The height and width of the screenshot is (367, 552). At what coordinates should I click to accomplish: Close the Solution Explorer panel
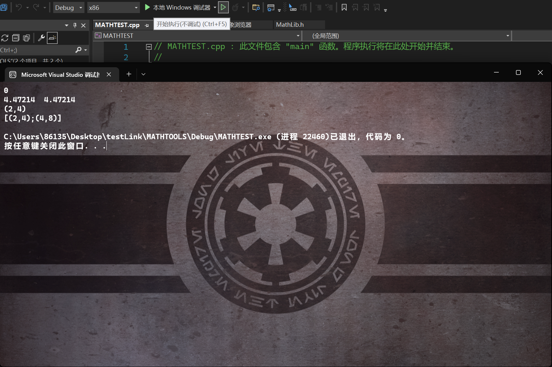point(84,25)
